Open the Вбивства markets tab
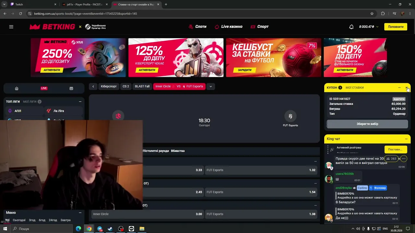The height and width of the screenshot is (233, 415). tap(178, 151)
